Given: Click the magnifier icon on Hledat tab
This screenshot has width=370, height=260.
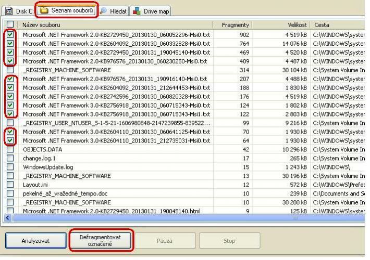Looking at the screenshot, I should tap(103, 10).
